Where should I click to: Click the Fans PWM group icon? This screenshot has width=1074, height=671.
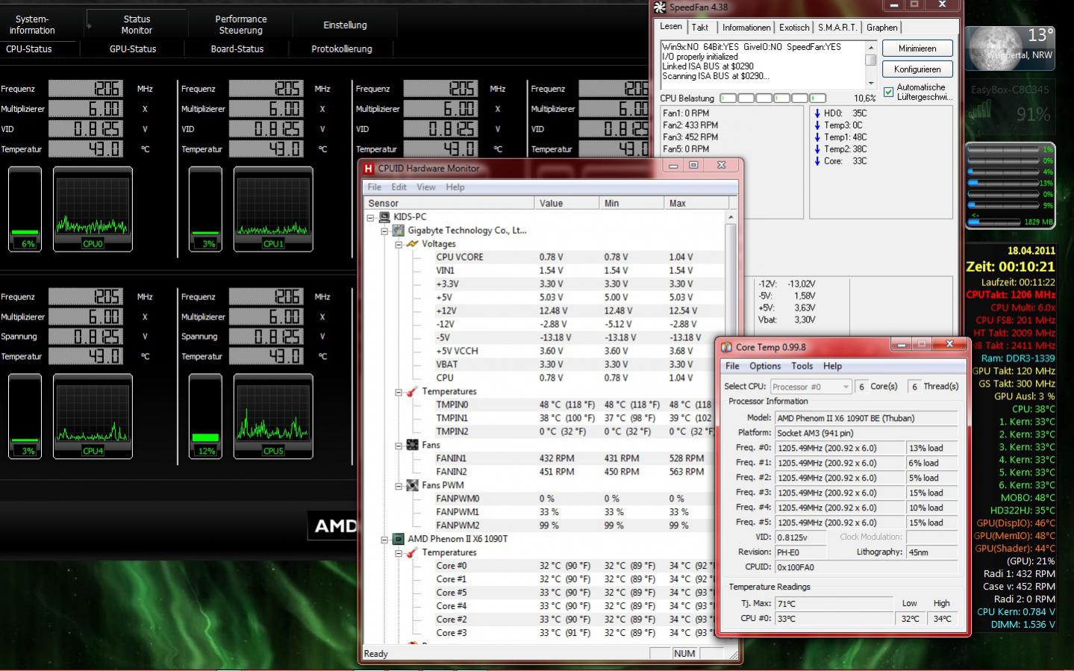pyautogui.click(x=412, y=485)
